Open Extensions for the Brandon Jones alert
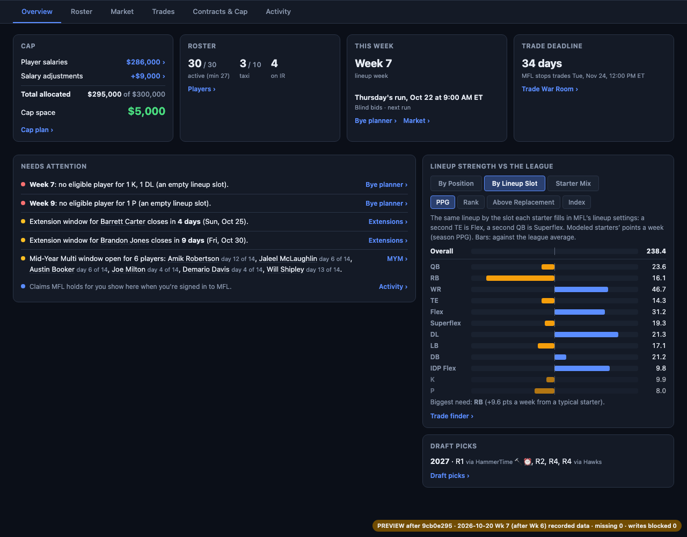The width and height of the screenshot is (687, 537). (388, 241)
